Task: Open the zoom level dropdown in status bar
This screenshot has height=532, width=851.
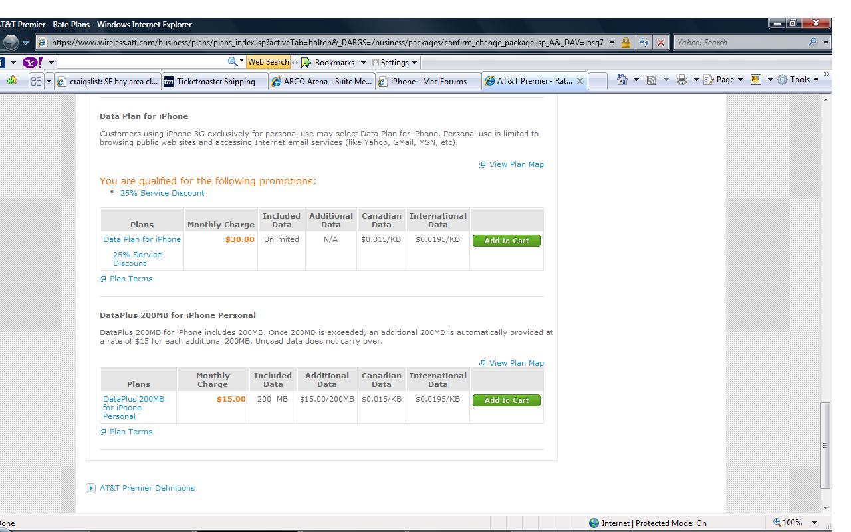Action: coord(814,523)
